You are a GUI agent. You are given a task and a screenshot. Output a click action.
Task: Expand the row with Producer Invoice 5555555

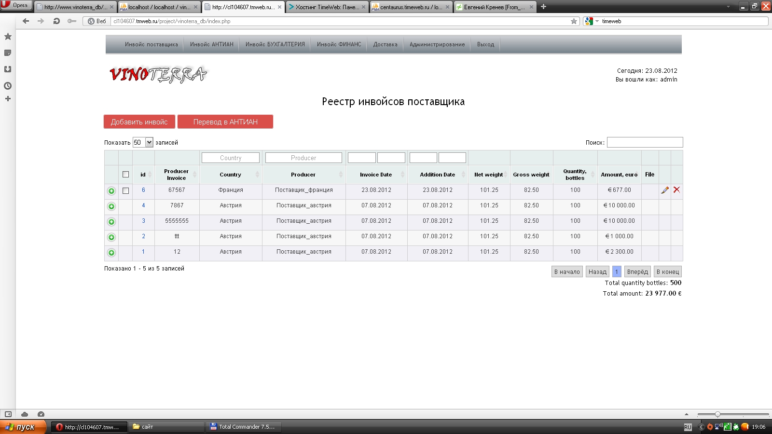click(x=111, y=222)
